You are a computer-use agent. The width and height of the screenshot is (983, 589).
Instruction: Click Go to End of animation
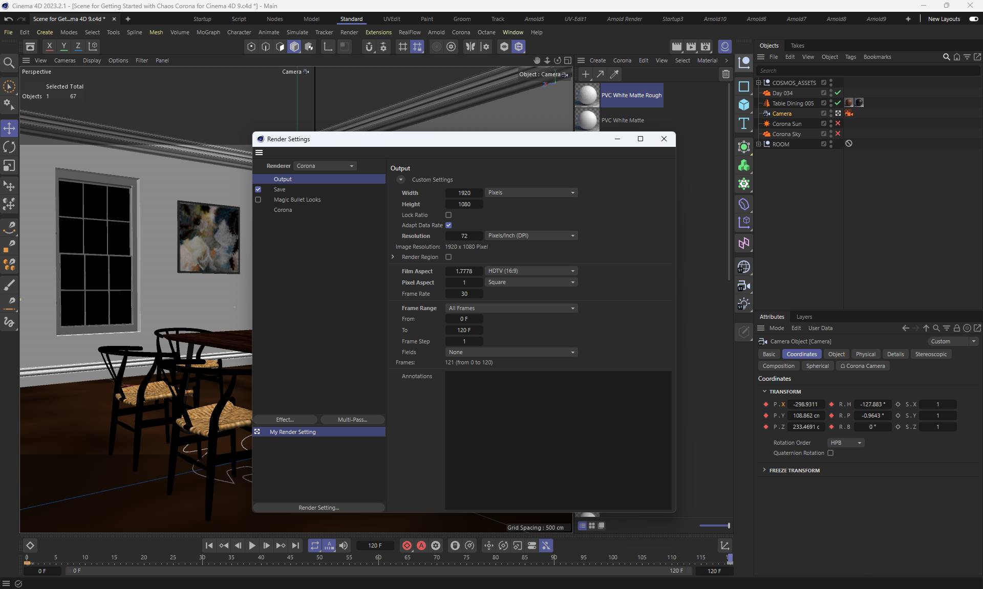[295, 546]
